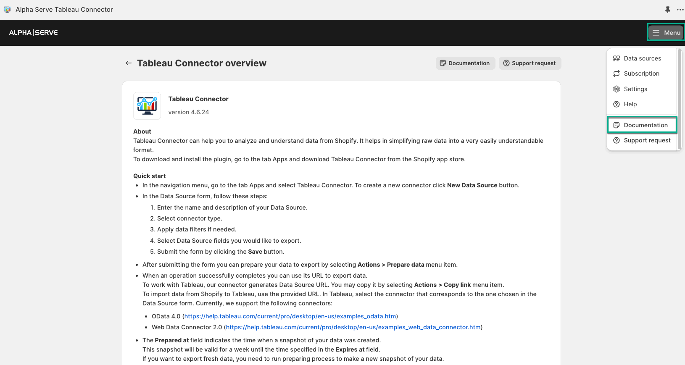Click 'Select connector type.' step

click(190, 218)
